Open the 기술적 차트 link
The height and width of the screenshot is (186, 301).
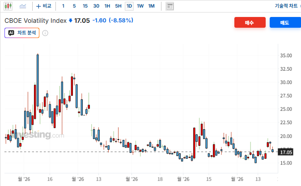pyautogui.click(x=286, y=6)
